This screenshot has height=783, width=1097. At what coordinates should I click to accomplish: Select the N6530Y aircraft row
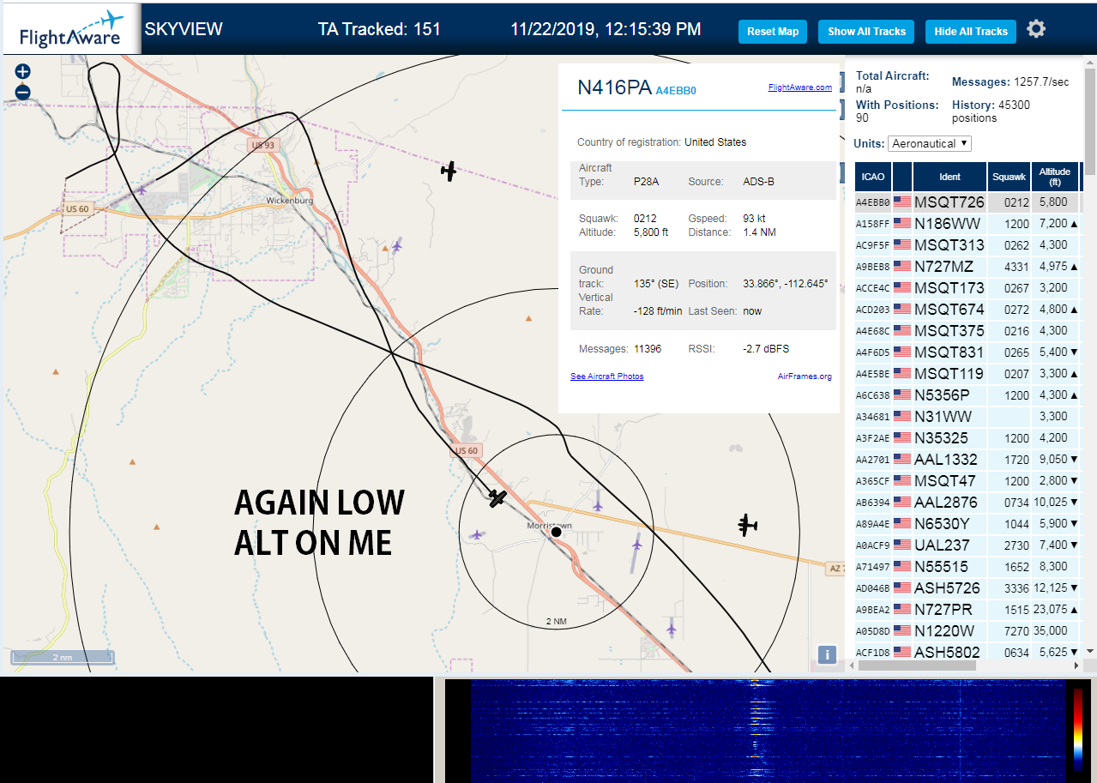[967, 524]
